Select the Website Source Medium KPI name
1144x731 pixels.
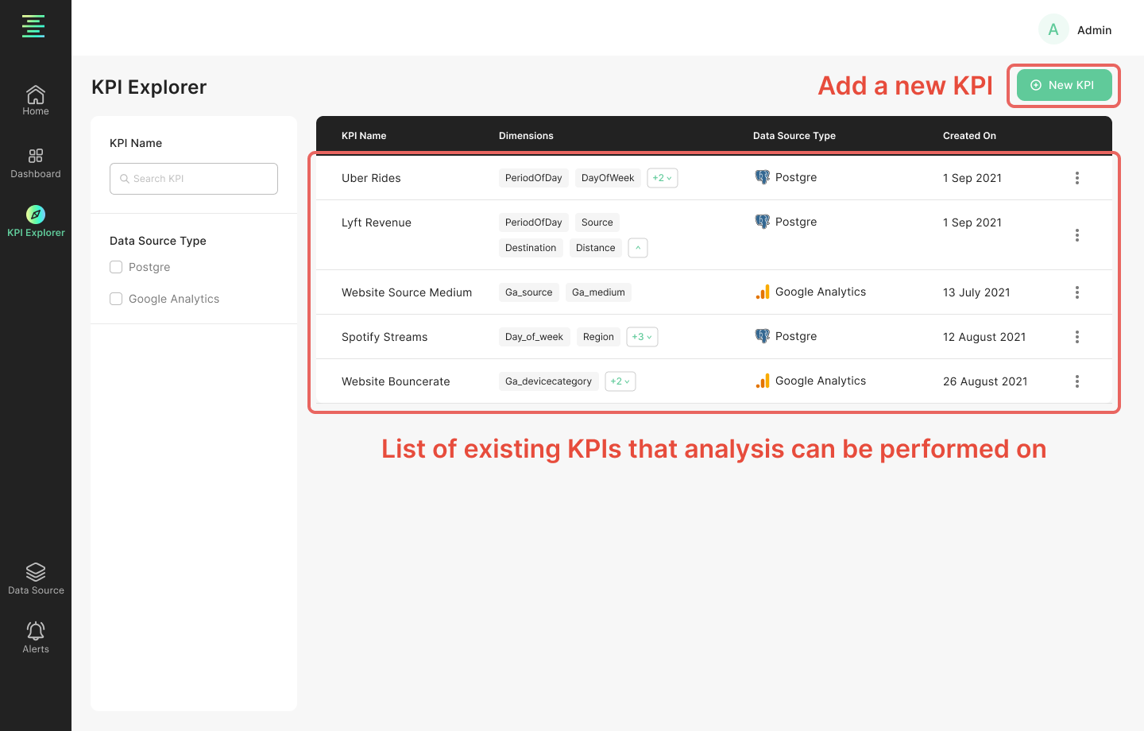point(407,292)
